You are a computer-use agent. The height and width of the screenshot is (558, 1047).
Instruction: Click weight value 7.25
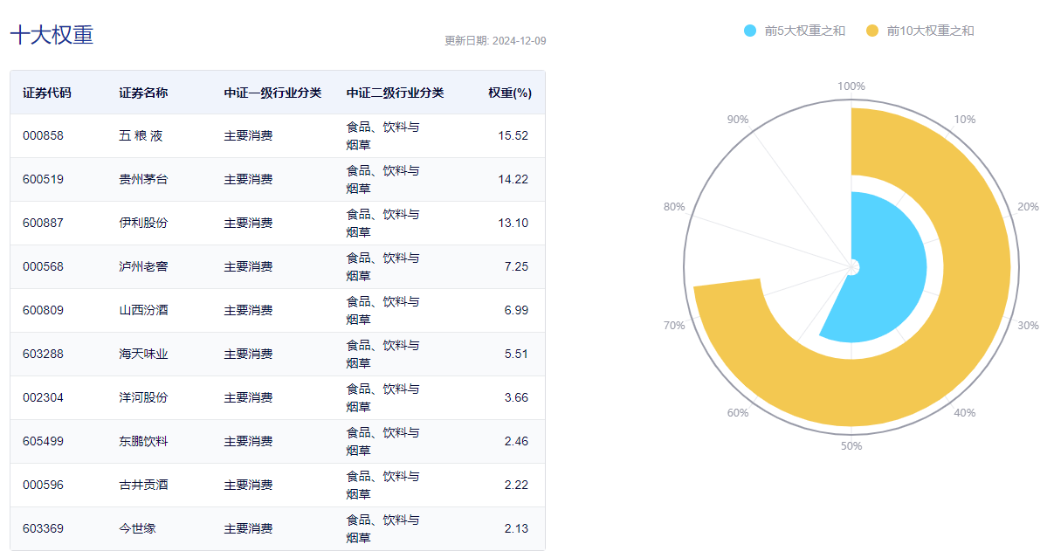tap(516, 266)
